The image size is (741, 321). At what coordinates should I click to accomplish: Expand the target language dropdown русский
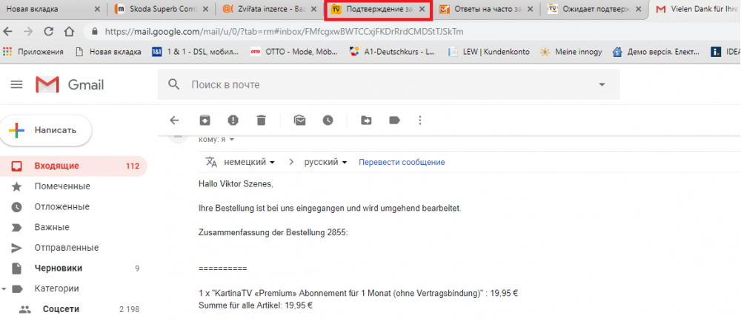tap(326, 162)
